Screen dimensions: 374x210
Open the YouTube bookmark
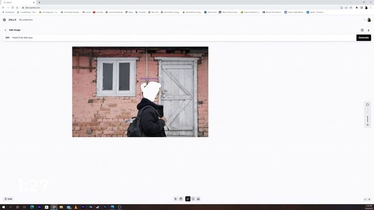click(98, 12)
